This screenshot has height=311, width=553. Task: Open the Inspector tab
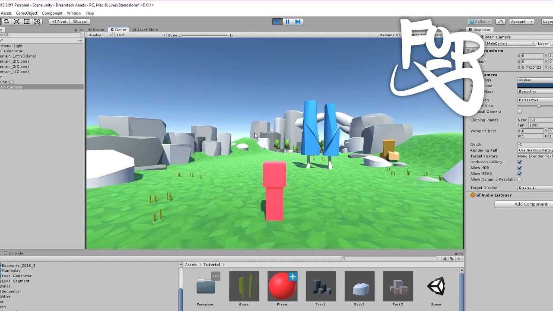tap(480, 30)
